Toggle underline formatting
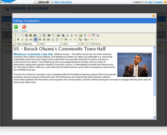This screenshot has width=167, height=135. (26, 40)
